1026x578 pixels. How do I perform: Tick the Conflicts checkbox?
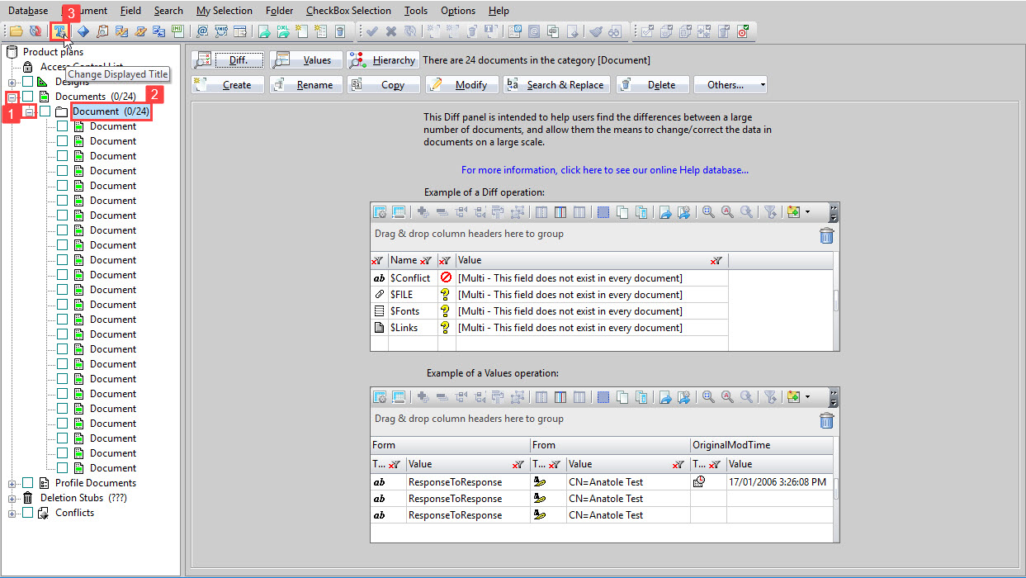pyautogui.click(x=28, y=513)
